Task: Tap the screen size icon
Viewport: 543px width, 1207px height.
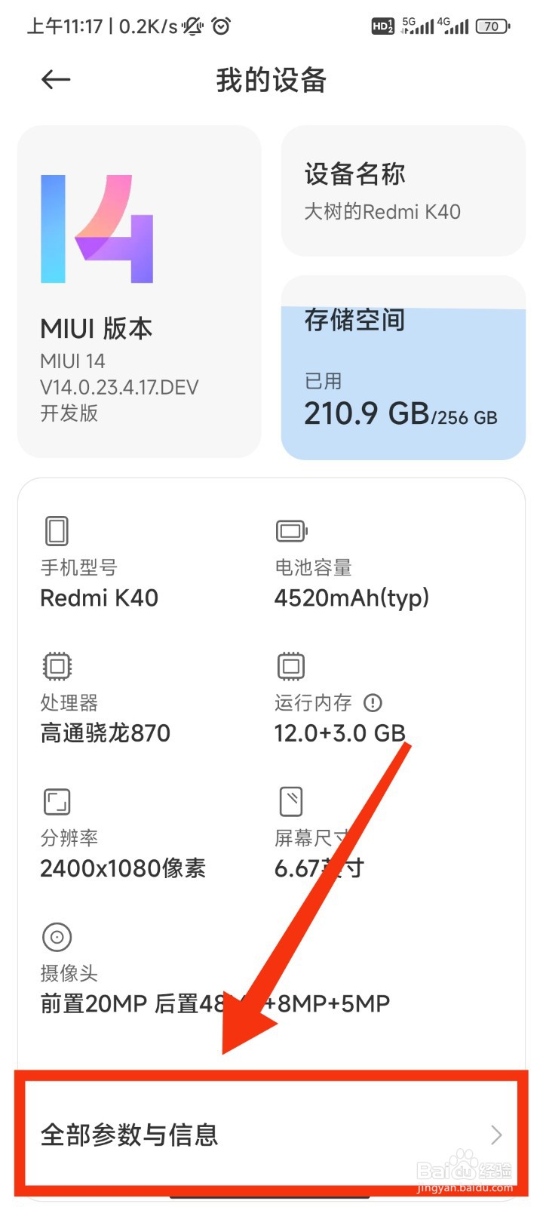Action: point(291,801)
